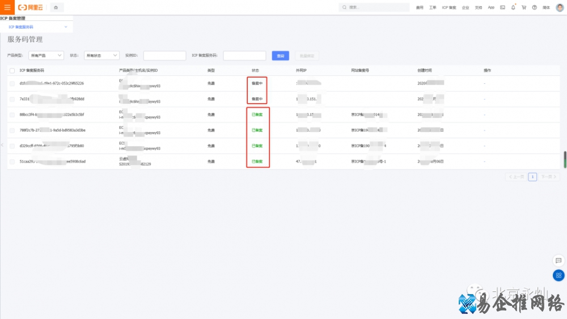Open Cloud Shell terminal icon
The width and height of the screenshot is (567, 319).
tap(502, 7)
